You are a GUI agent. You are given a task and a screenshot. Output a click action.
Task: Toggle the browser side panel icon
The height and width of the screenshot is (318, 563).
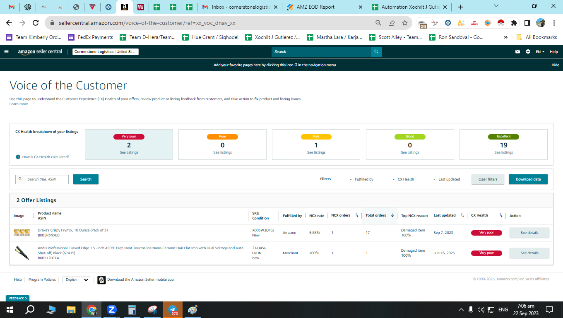click(x=527, y=23)
